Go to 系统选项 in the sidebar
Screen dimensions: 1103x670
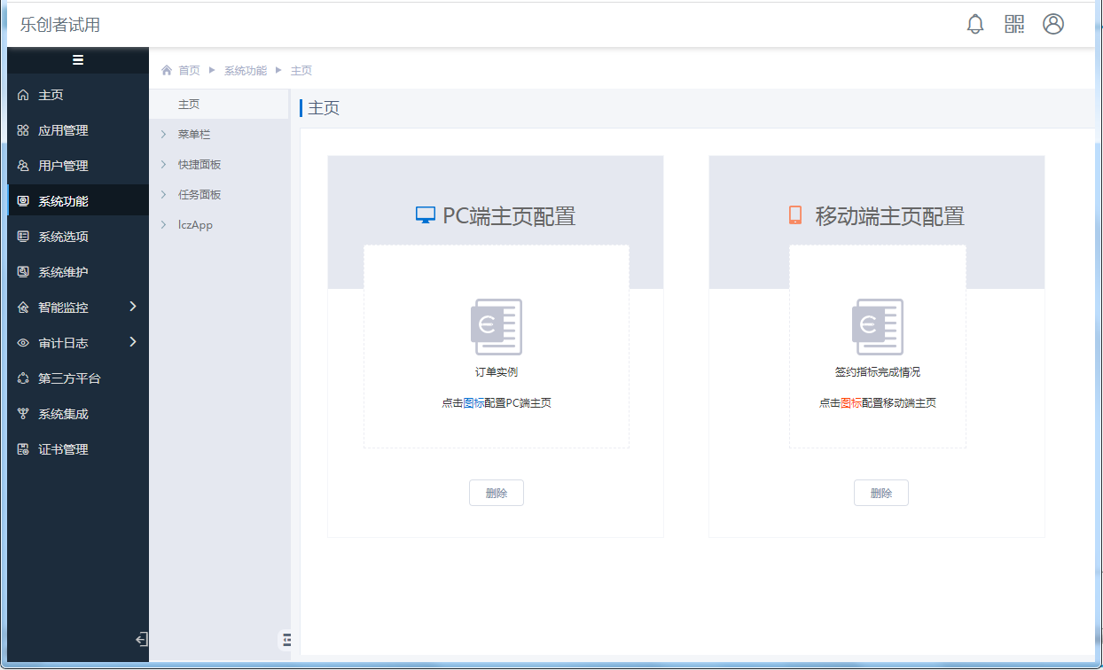click(x=63, y=237)
